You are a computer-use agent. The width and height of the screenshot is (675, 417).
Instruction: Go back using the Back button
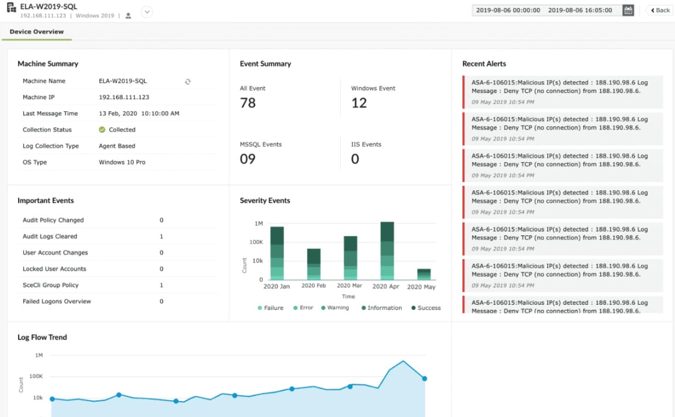point(660,10)
